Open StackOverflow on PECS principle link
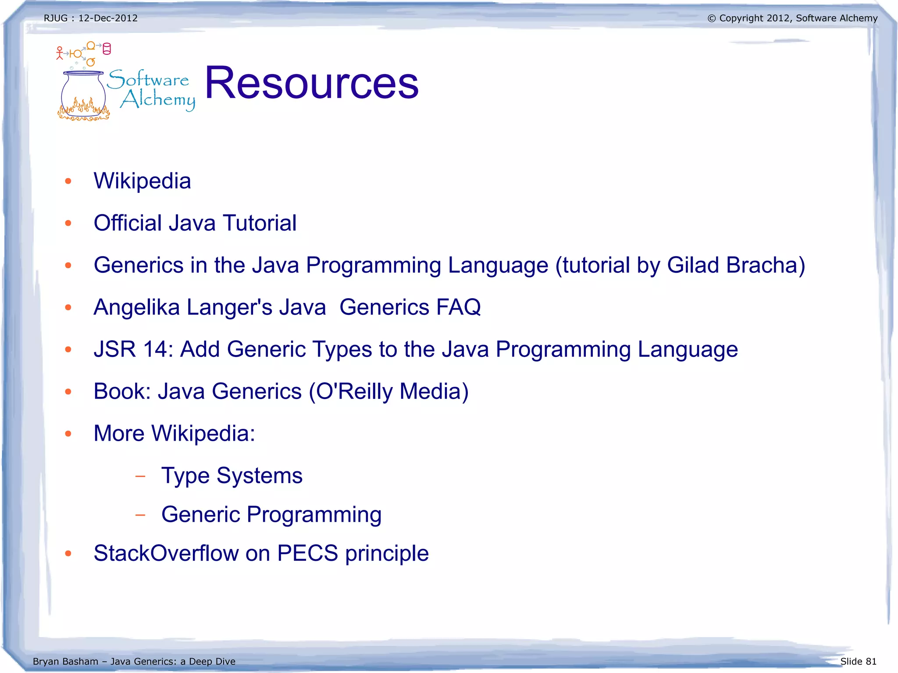The height and width of the screenshot is (673, 898). [261, 553]
